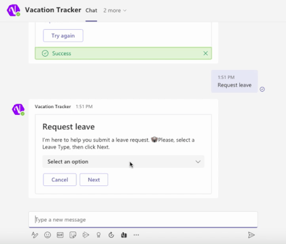The height and width of the screenshot is (244, 286).
Task: Switch to the Chat tab
Action: pos(91,11)
